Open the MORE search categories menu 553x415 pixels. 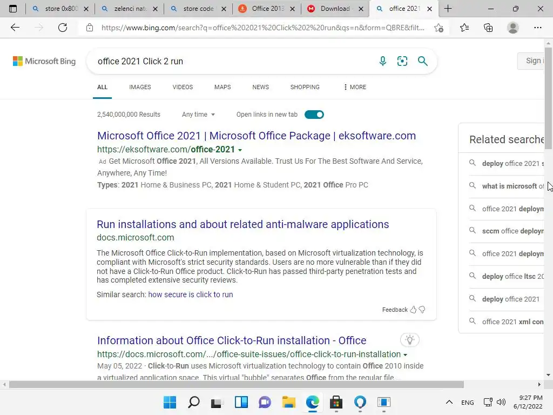[355, 87]
